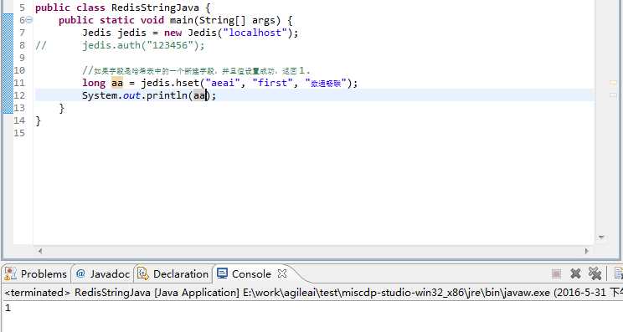Click Remove All Terminated Launches double-X icon

pos(595,273)
